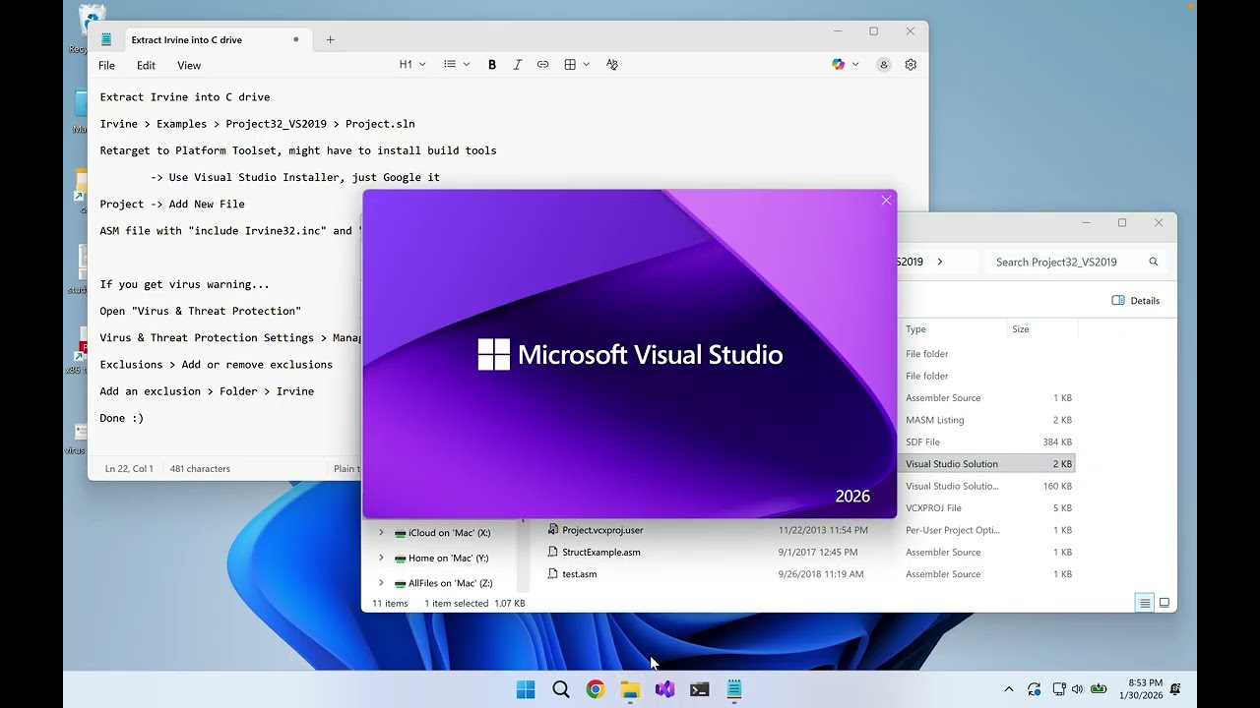The image size is (1260, 708).
Task: Toggle bold formatting in Notepad
Action: (492, 65)
